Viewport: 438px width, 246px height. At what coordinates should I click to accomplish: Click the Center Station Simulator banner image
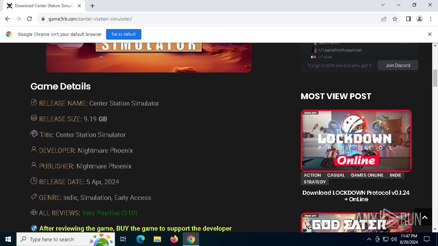click(x=149, y=57)
